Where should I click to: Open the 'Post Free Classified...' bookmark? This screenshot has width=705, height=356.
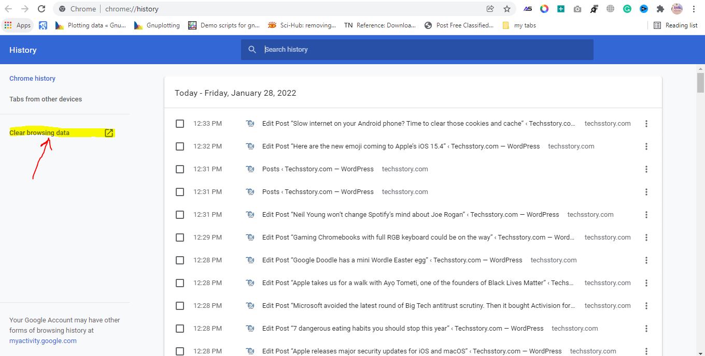pos(459,25)
